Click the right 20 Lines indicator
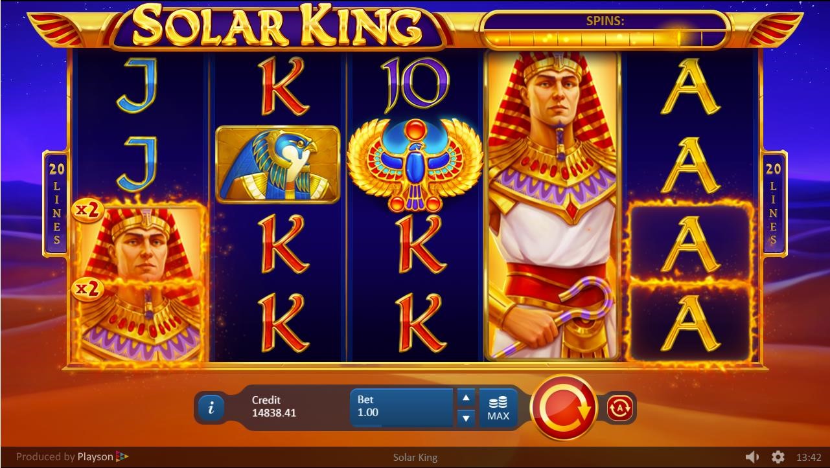The height and width of the screenshot is (468, 830). [774, 204]
